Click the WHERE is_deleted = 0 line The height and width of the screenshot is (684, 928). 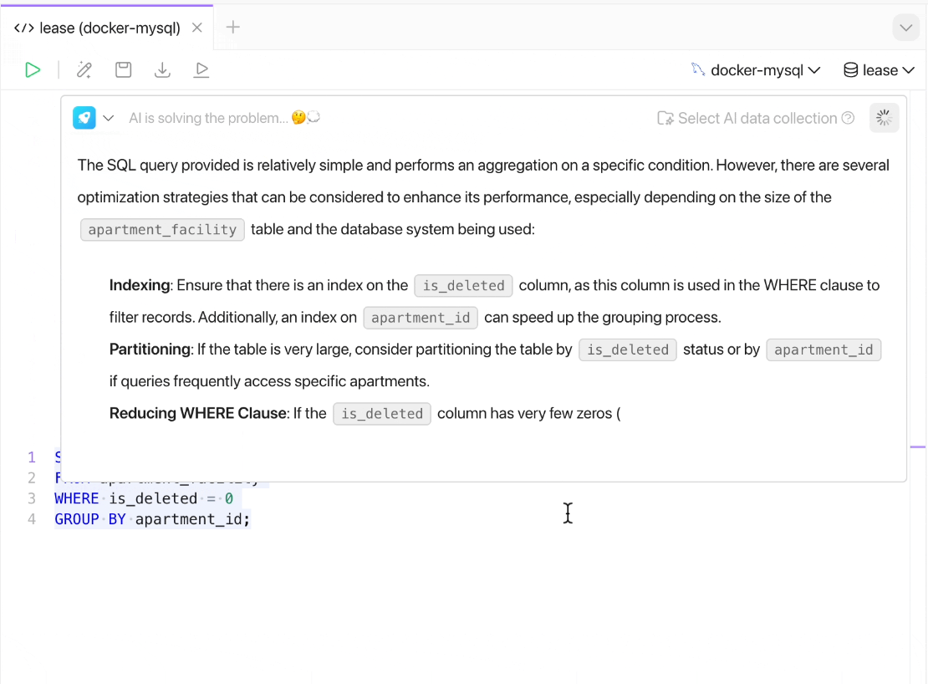pyautogui.click(x=142, y=498)
